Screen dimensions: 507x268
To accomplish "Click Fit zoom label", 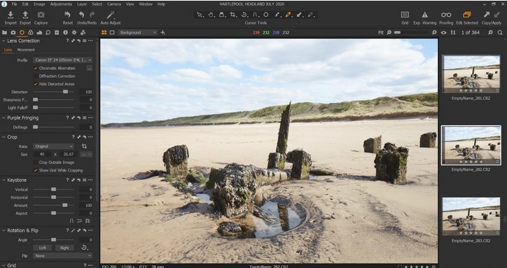I will pyautogui.click(x=381, y=32).
